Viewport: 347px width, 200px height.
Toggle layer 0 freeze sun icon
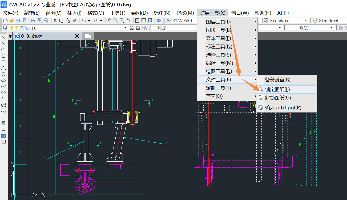coord(17,28)
